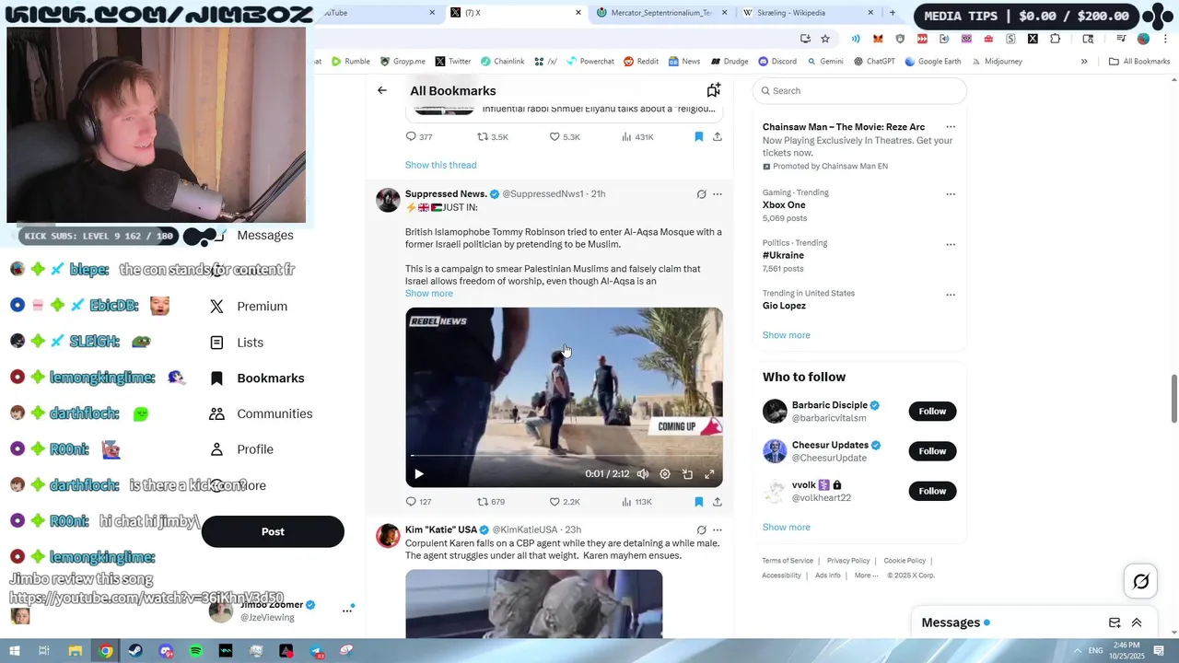The width and height of the screenshot is (1179, 663).
Task: Follow Cheesur Updates
Action: pos(932,451)
